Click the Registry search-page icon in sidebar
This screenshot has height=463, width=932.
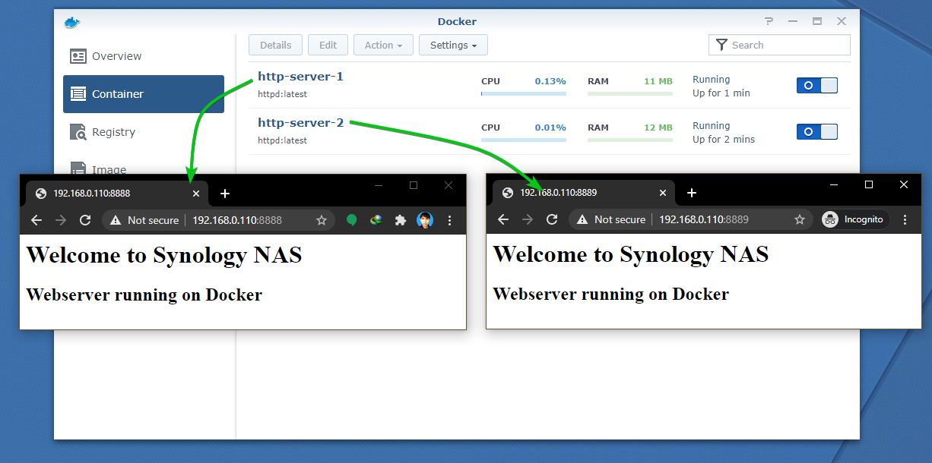tap(78, 132)
